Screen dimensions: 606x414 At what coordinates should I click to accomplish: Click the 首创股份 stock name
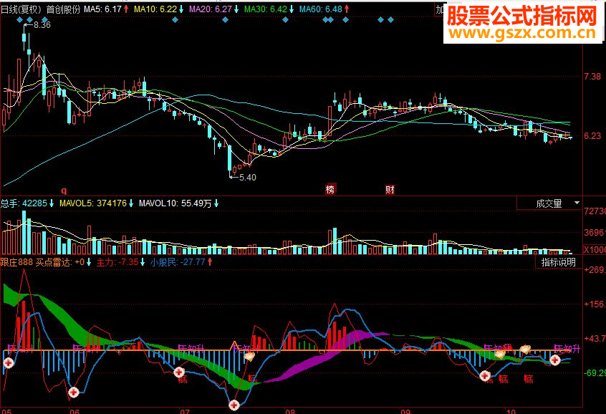click(x=63, y=9)
